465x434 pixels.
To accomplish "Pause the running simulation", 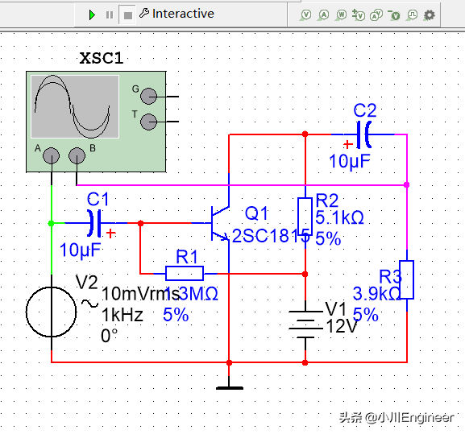I will pos(110,14).
